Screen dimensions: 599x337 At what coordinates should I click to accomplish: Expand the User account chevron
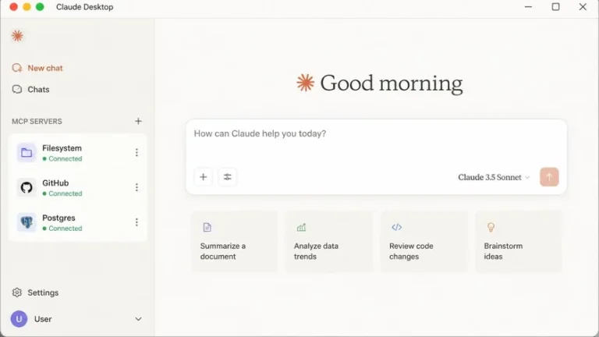click(x=138, y=319)
